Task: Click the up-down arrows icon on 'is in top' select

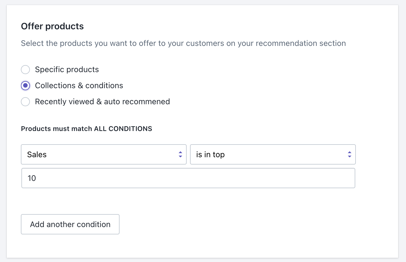Action: click(x=350, y=154)
